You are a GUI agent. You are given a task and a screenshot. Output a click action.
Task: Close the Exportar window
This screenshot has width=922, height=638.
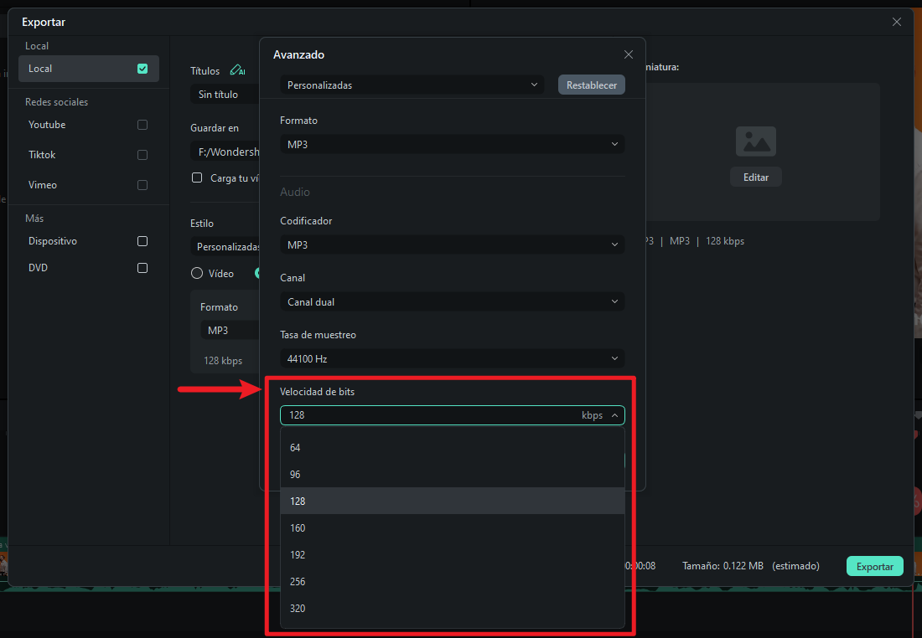pyautogui.click(x=897, y=22)
